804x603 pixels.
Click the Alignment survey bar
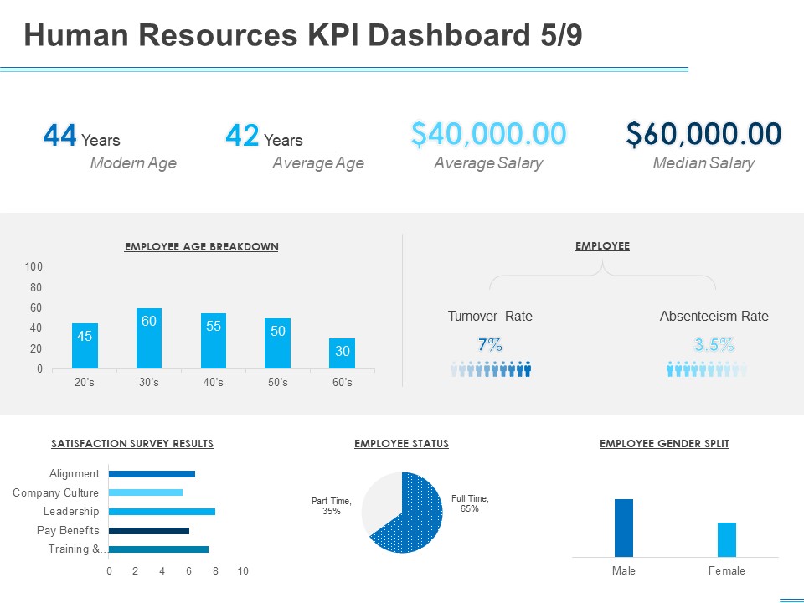(x=152, y=474)
